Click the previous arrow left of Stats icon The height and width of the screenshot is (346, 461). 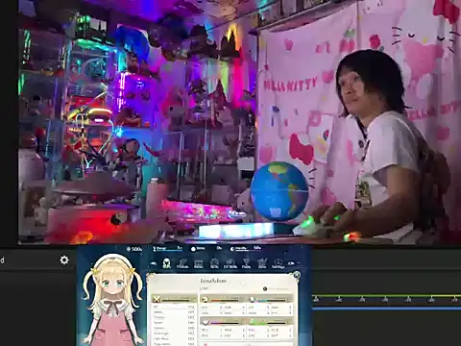(154, 263)
